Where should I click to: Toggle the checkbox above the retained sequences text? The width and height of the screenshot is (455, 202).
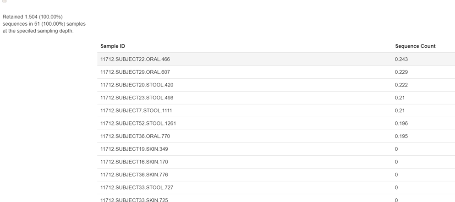click(5, 1)
